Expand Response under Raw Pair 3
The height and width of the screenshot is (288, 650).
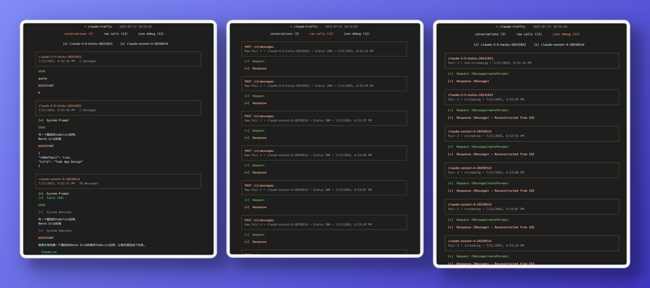(x=255, y=138)
